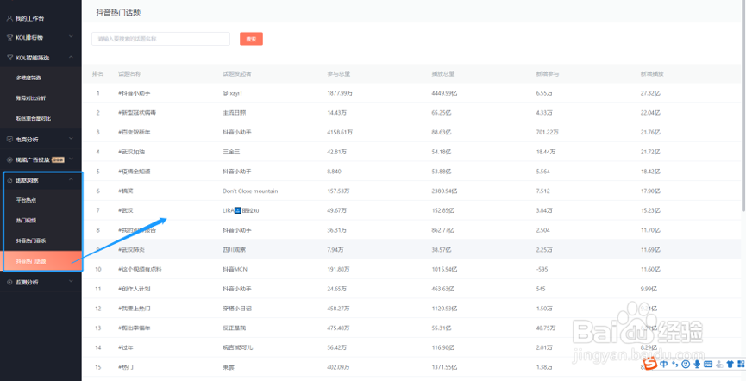Click the 701.22万 new participation value
Screen dimensions: 746x381
(547, 132)
